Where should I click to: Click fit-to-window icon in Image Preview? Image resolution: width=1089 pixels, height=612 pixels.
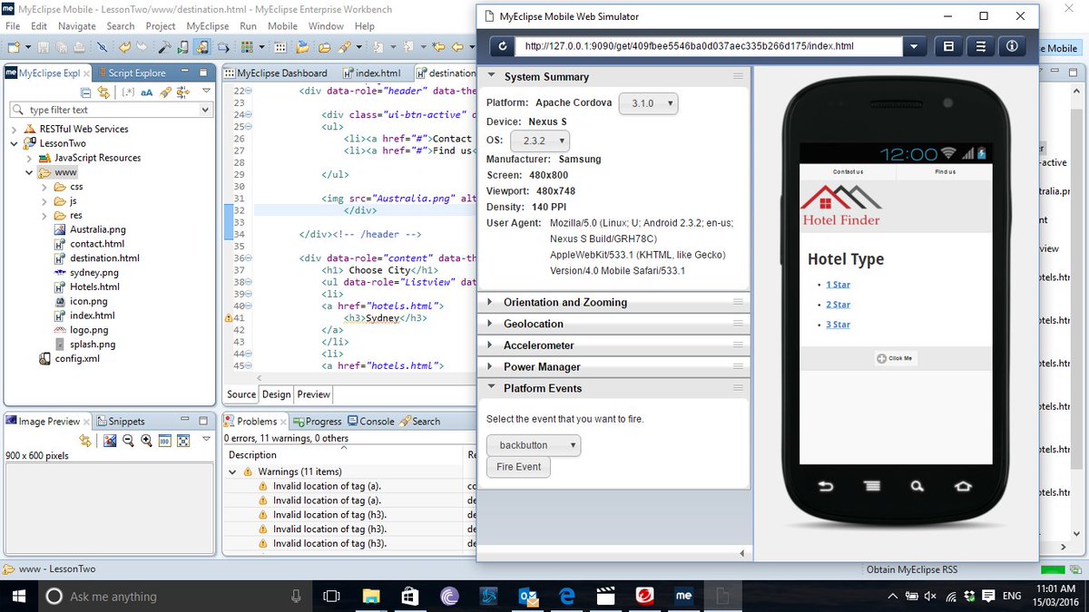point(182,440)
